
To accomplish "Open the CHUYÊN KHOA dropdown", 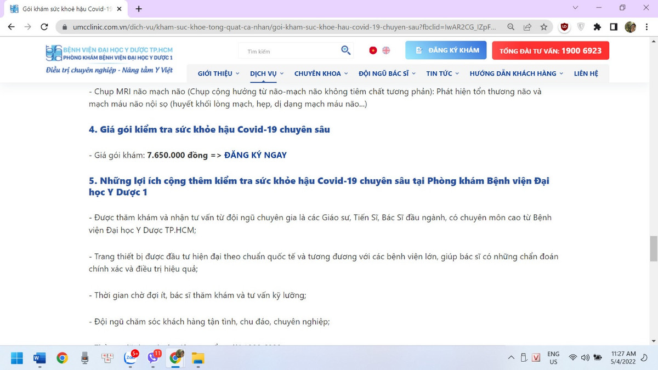I will click(x=321, y=73).
